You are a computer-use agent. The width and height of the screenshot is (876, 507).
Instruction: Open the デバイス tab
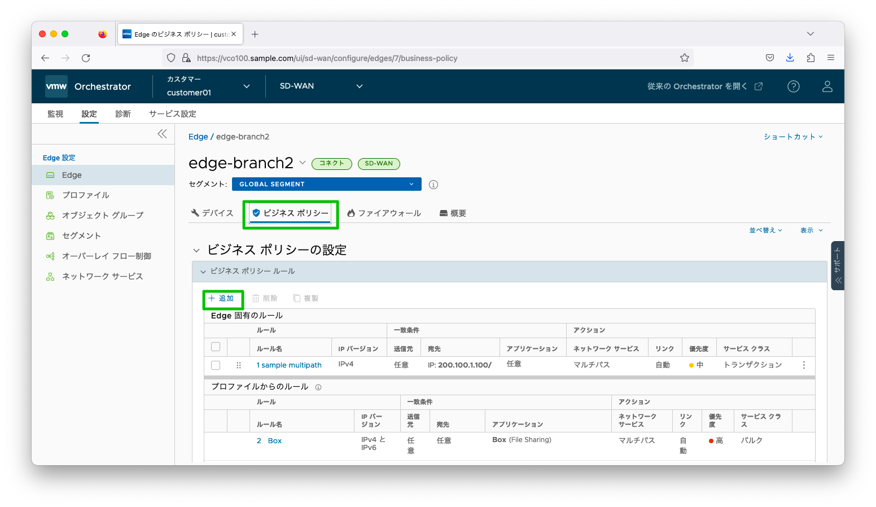pyautogui.click(x=212, y=213)
